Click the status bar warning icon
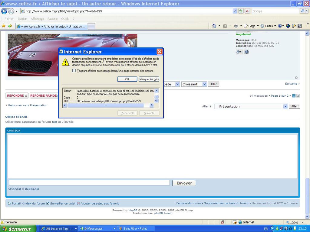The image size is (310, 232). pyautogui.click(x=2, y=222)
